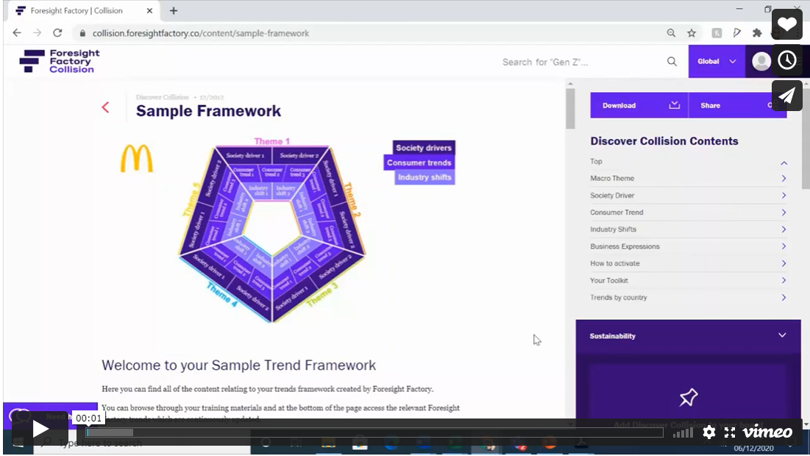
Task: Open the watch-later clock icon
Action: click(786, 60)
